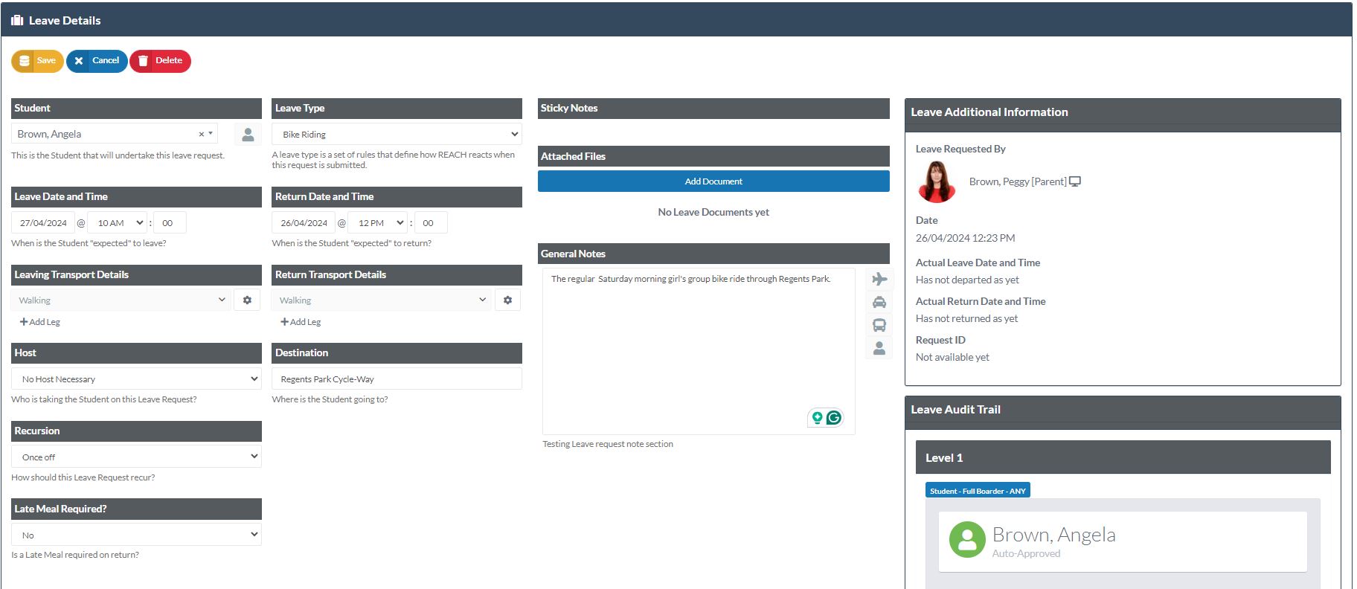Click the return date field 26/04/2024
Viewport: 1357px width, 589px height.
tap(304, 223)
